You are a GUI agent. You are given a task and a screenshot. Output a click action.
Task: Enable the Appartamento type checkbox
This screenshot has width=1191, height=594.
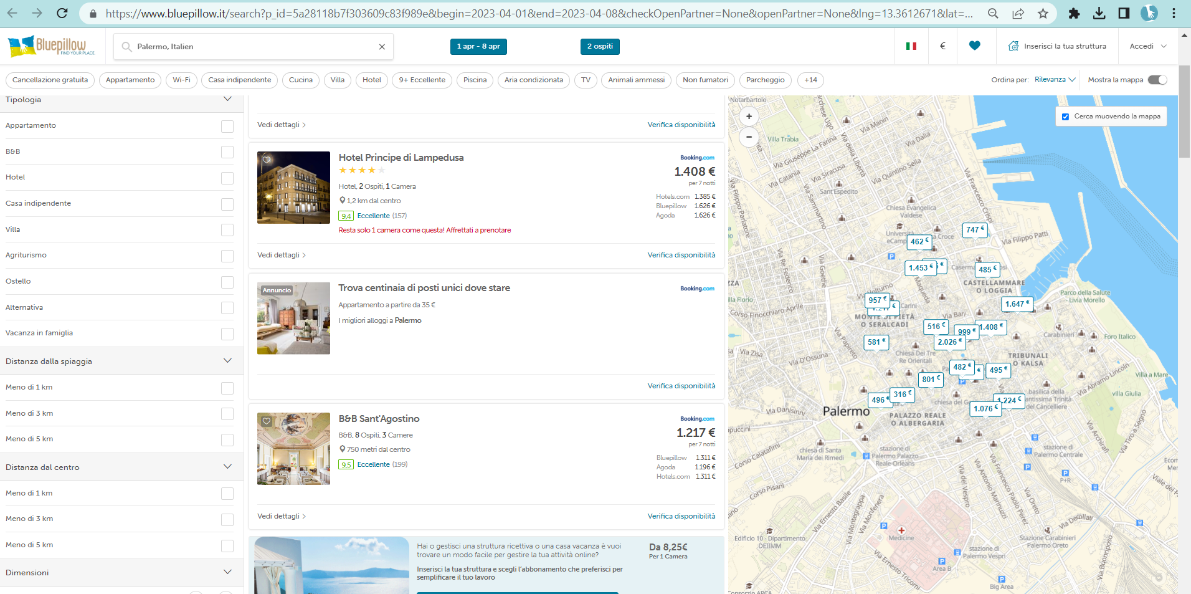(x=227, y=126)
